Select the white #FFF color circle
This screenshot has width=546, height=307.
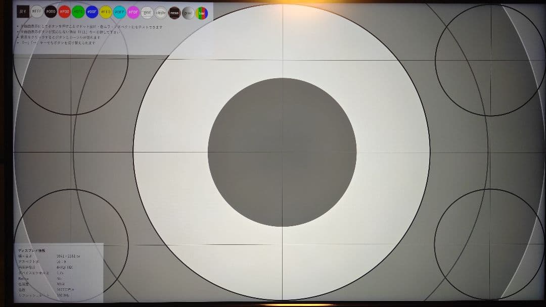coord(37,12)
